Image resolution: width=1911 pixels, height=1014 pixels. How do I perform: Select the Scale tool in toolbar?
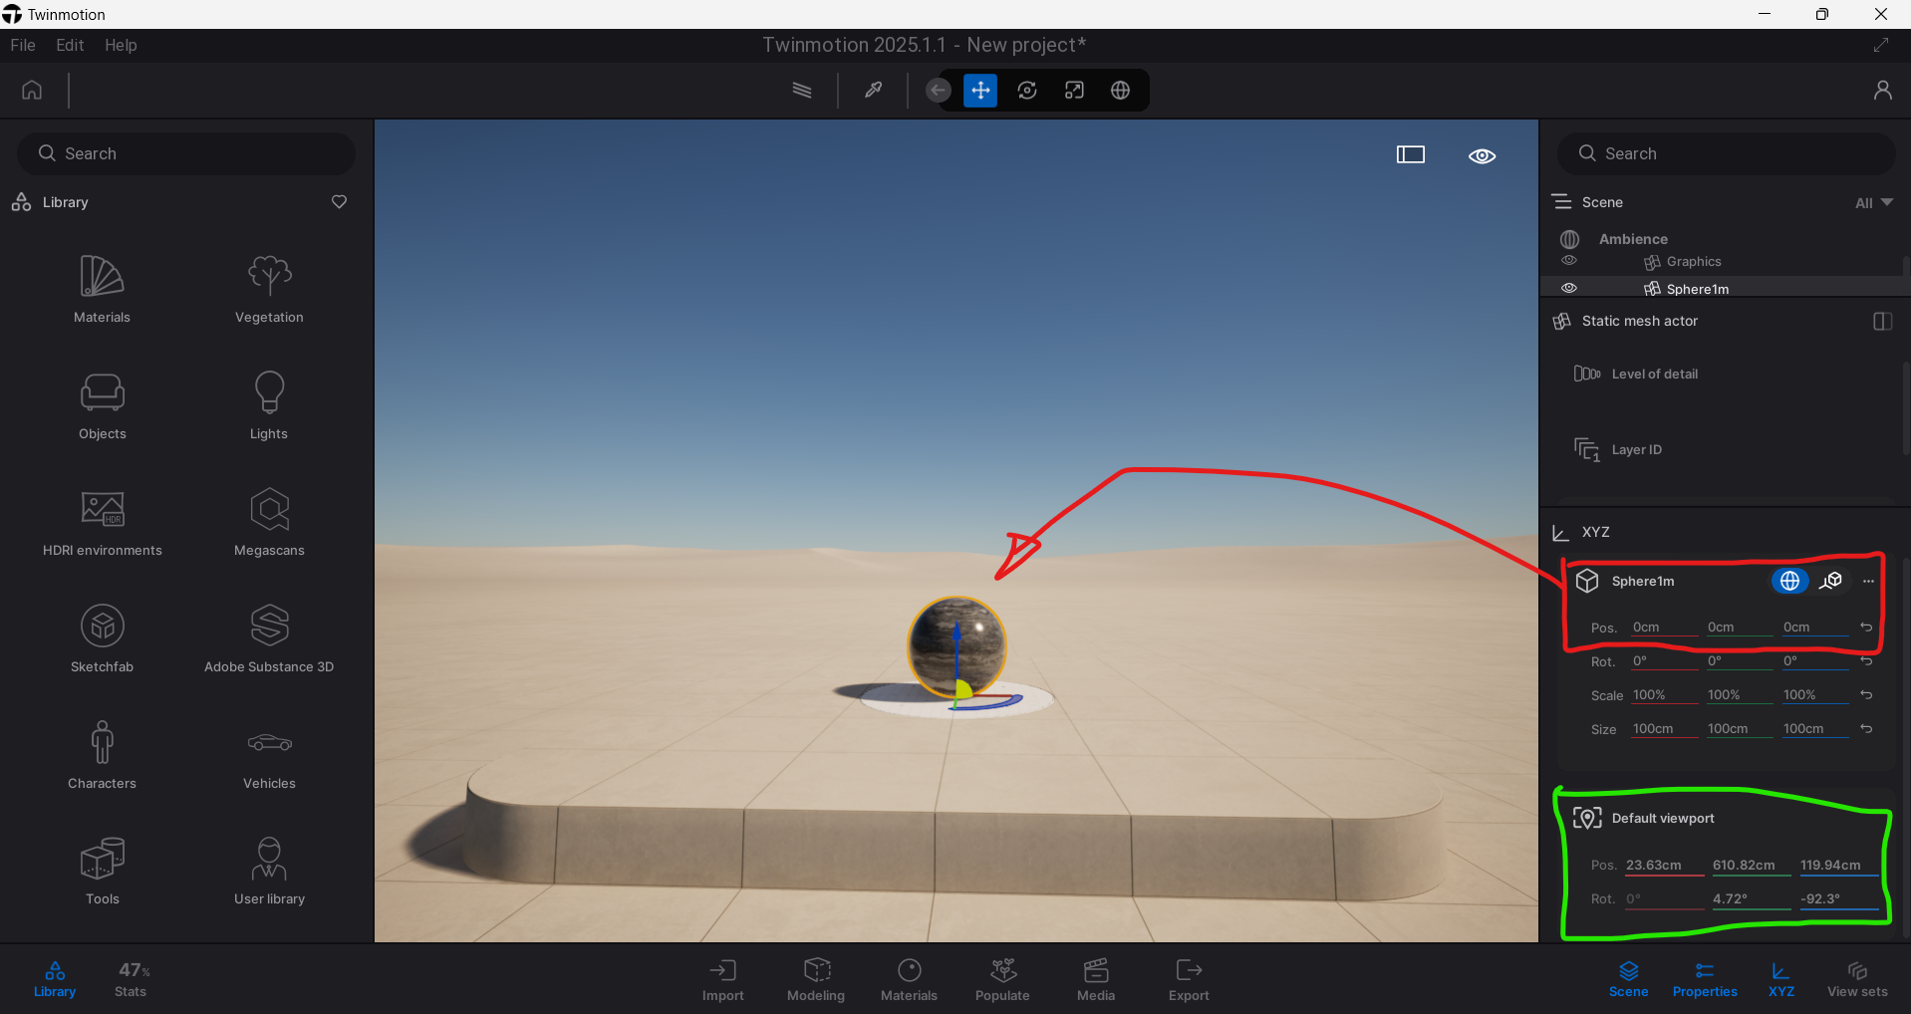pyautogui.click(x=1074, y=91)
